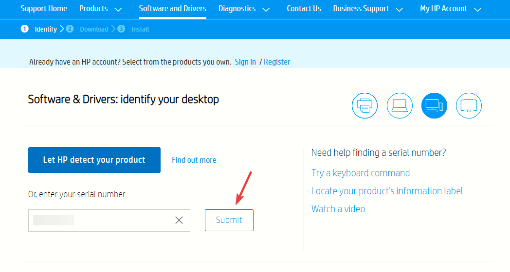
Task: Click step 2 Download in progress bar
Action: coord(87,29)
